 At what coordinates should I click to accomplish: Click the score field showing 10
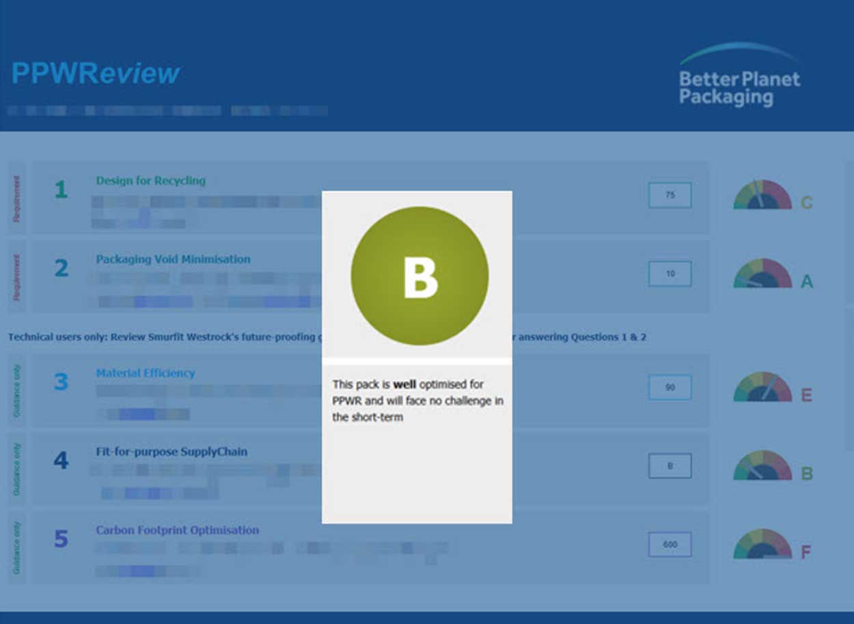point(670,274)
